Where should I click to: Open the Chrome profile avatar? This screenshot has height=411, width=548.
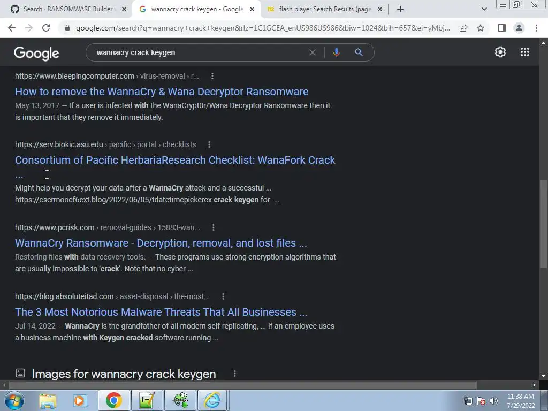tap(519, 28)
